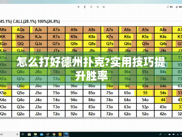Select the K4s cell
The image size is (182, 137).
163,37
